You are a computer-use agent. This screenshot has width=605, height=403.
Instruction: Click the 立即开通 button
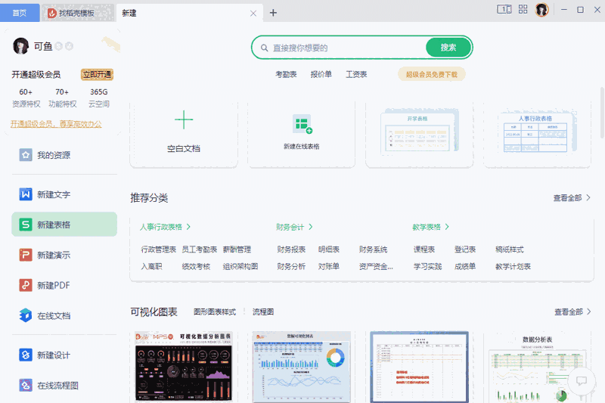[x=97, y=74]
